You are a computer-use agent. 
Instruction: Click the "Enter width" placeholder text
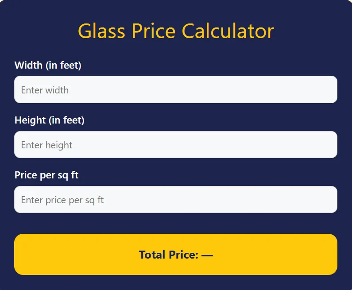(45, 90)
